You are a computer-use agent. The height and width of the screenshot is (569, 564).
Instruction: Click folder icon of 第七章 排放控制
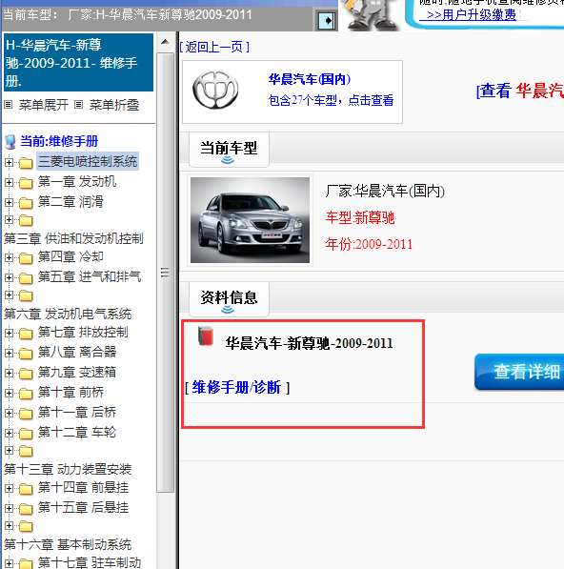pos(26,334)
